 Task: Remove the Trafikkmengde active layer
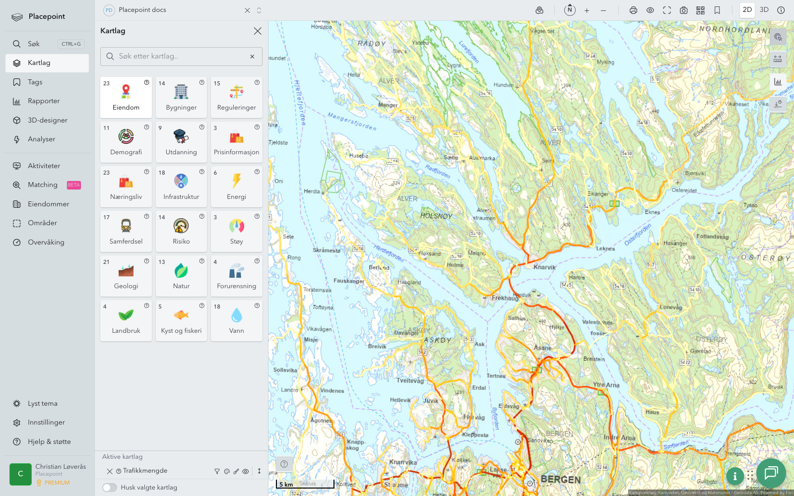coord(110,471)
